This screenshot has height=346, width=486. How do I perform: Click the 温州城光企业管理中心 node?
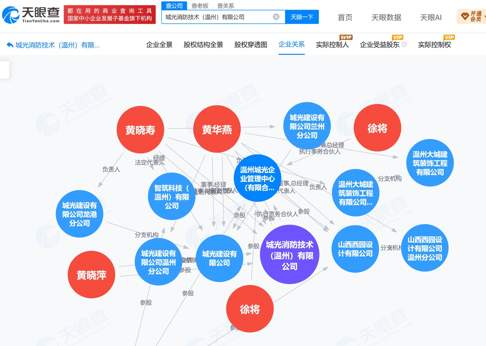257,178
